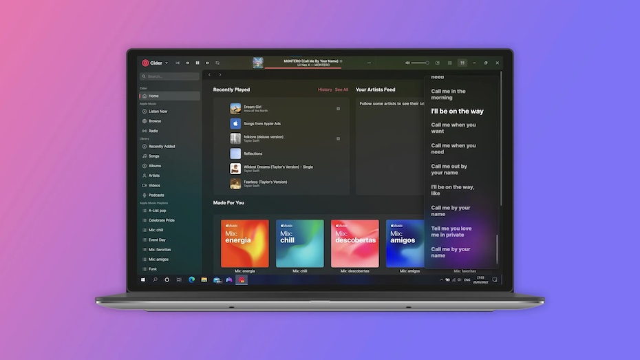
Task: Open the History link
Action: pos(325,89)
